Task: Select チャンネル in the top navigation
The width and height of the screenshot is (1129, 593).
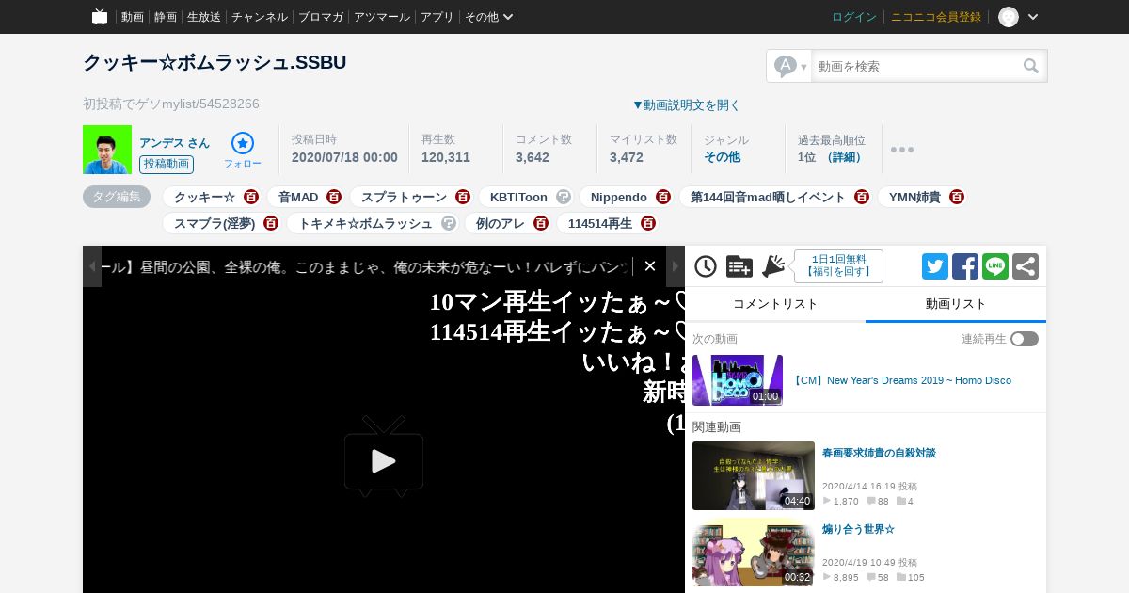Action: pos(260,17)
